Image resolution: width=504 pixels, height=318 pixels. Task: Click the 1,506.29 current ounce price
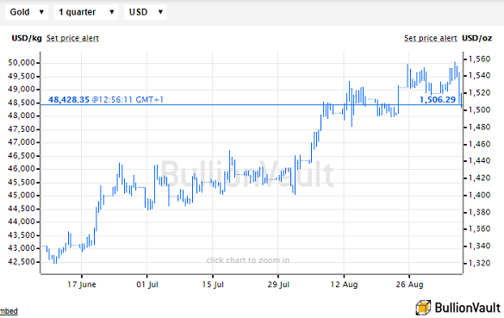438,100
